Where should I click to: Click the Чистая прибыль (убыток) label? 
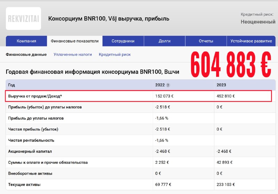tap(33, 129)
